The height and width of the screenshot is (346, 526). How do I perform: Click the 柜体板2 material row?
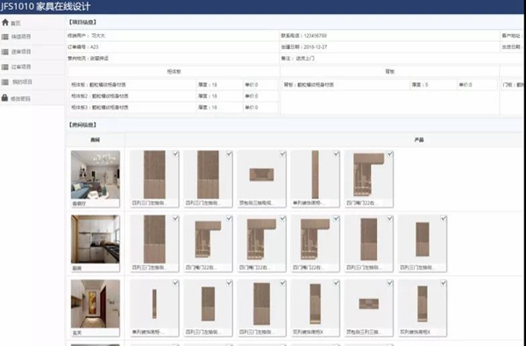pyautogui.click(x=174, y=95)
